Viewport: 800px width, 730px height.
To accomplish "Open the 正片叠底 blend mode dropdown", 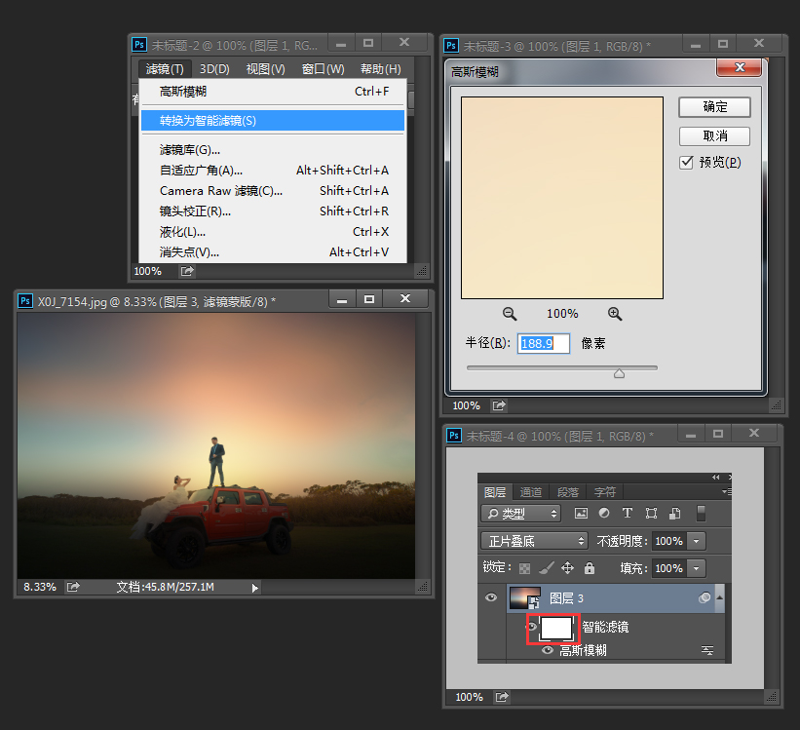I will click(534, 541).
